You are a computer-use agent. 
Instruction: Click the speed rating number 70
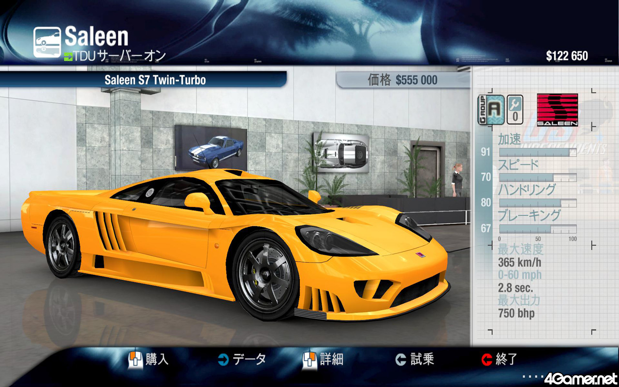pyautogui.click(x=486, y=177)
